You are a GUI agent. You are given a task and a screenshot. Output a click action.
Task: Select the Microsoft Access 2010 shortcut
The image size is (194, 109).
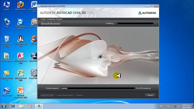pos(21,58)
